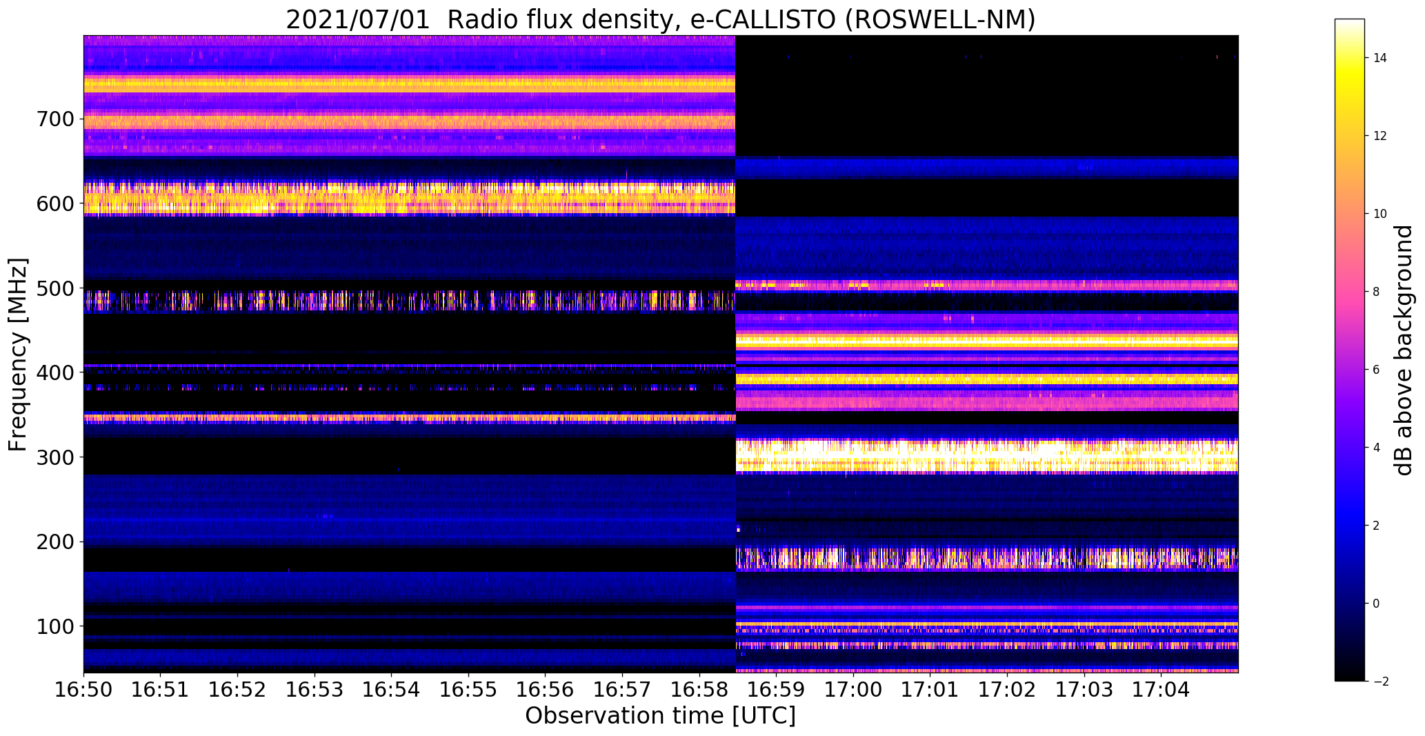
Task: Click the 16:57 time tick label
Action: [x=623, y=690]
